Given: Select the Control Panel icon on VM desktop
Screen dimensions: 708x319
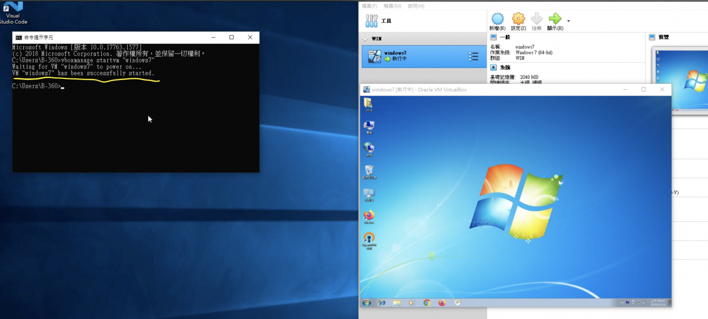Looking at the screenshot, I should 369,195.
